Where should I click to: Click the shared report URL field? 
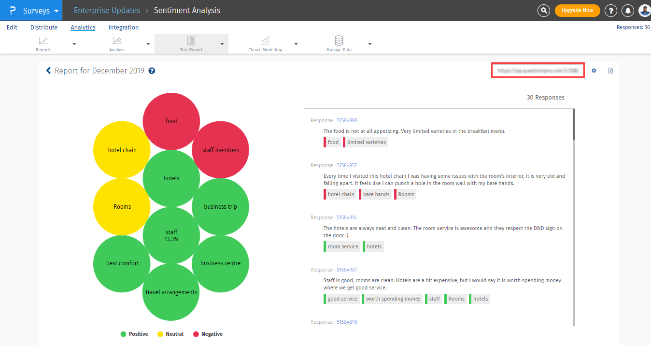(x=538, y=71)
